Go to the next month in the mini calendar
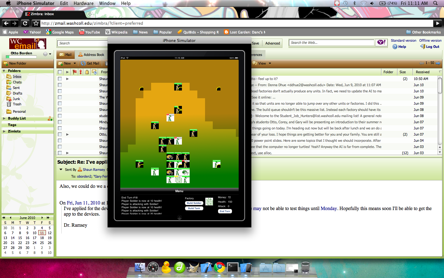 pos(42,218)
